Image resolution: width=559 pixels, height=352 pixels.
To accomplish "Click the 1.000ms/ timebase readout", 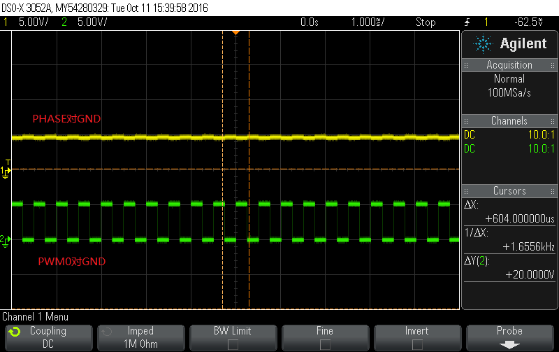I will point(368,22).
